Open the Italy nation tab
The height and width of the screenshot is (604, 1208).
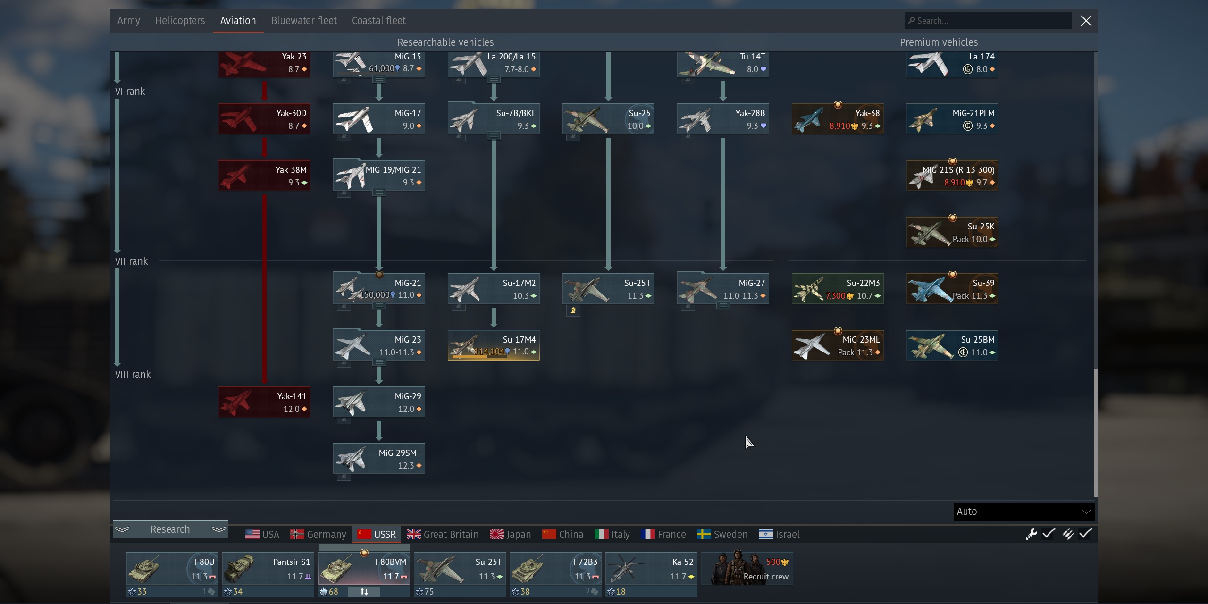612,535
